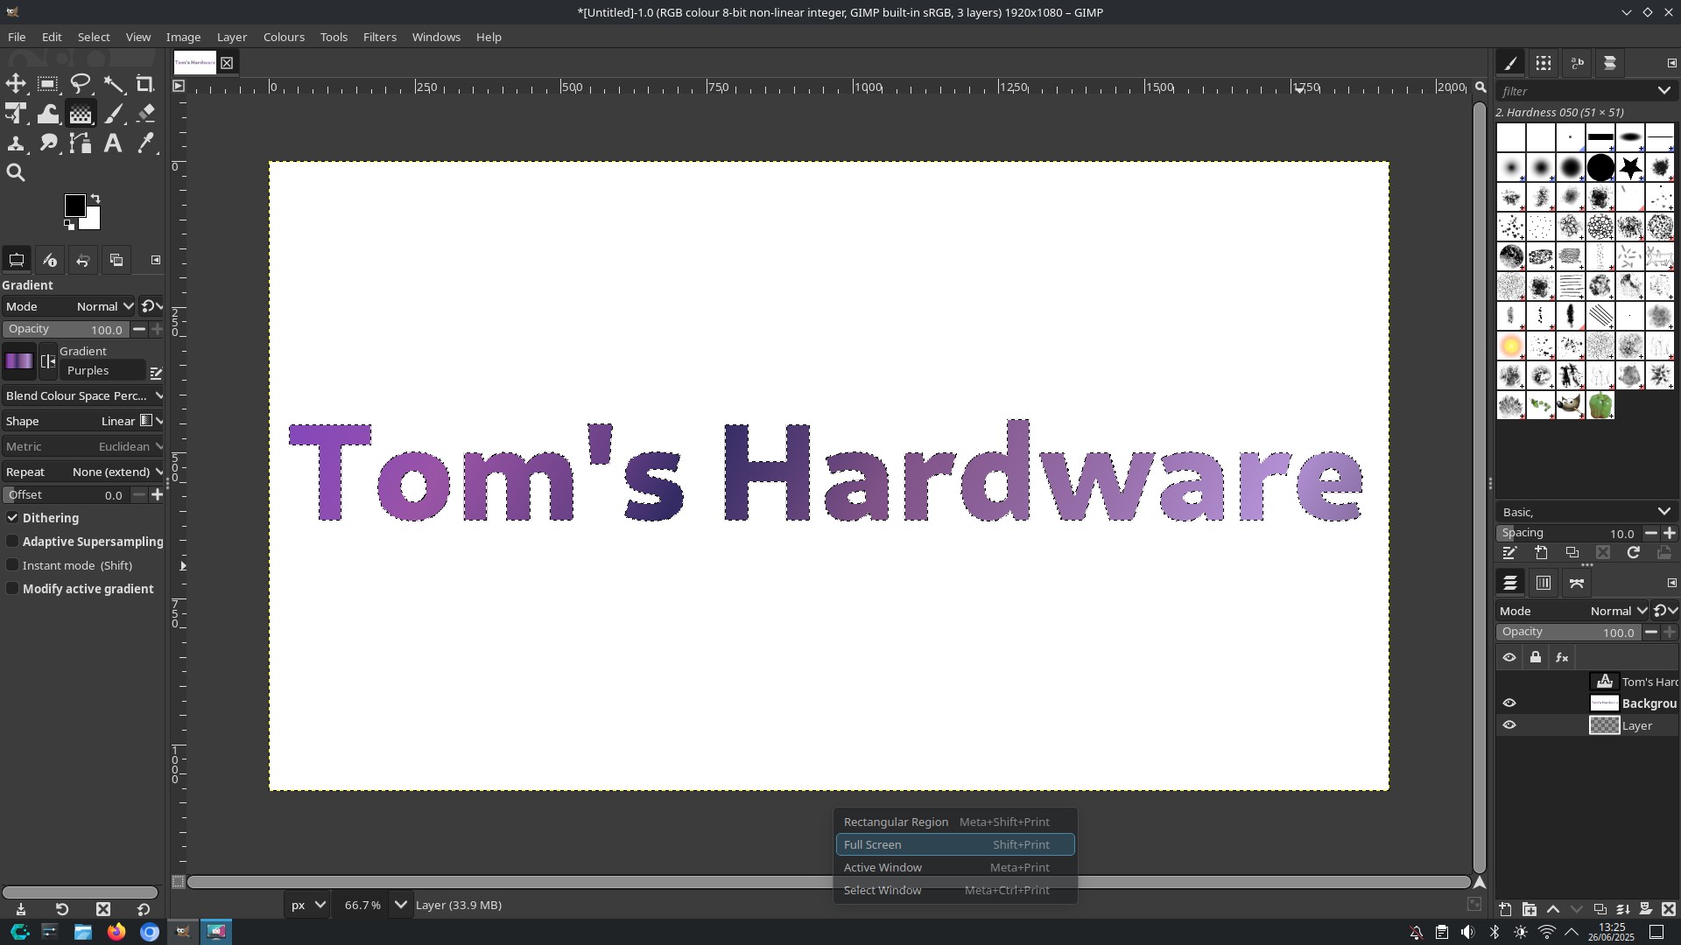Enable Adaptive Supersampling checkbox

tap(12, 542)
